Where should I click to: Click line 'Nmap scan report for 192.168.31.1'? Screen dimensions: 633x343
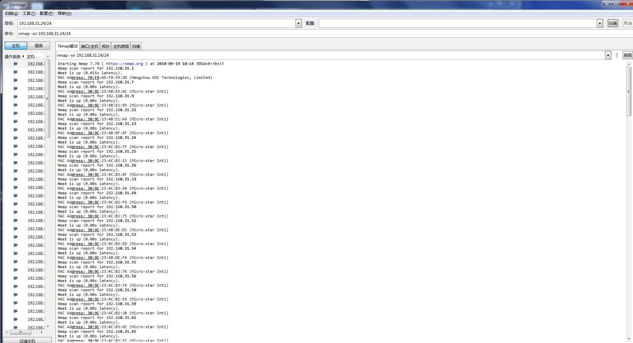point(96,69)
